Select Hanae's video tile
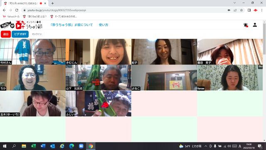266x150 pixels. 230,77
